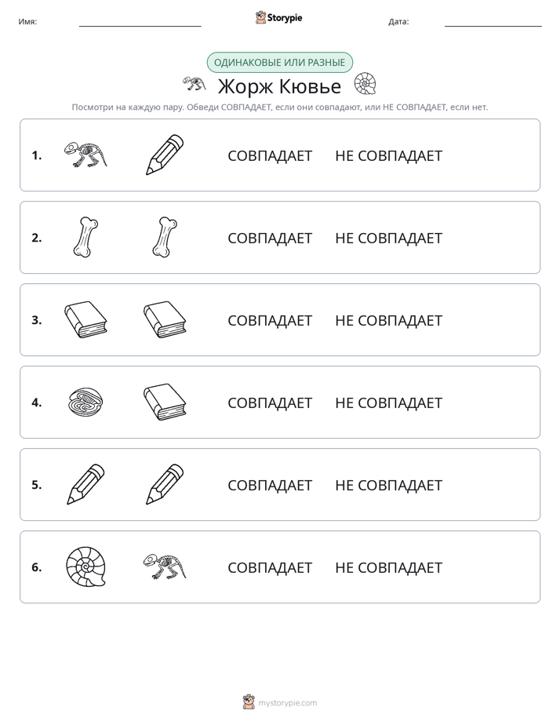
Task: Click the Storypie logo at top
Action: pos(278,17)
